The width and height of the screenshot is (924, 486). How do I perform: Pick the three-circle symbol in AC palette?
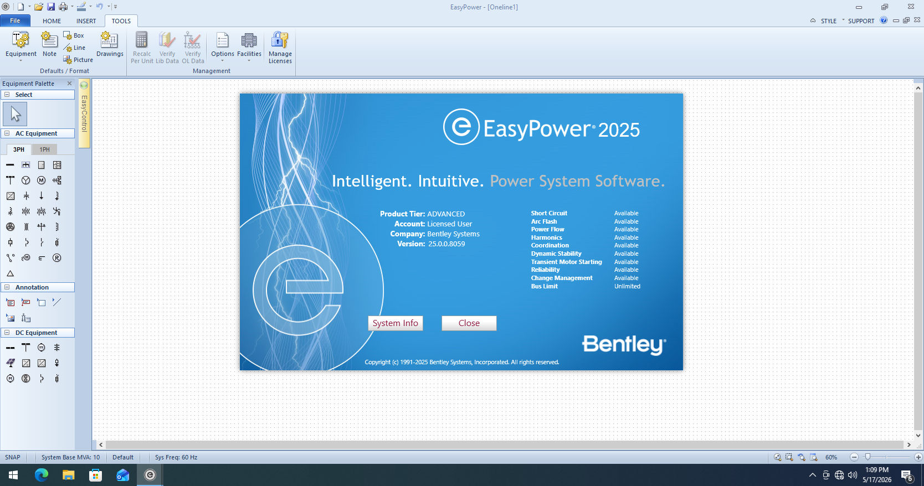(10, 227)
